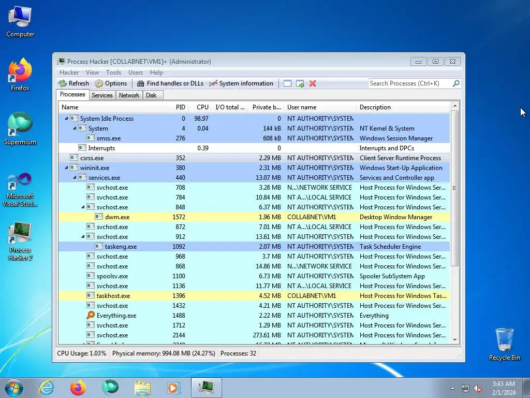
Task: Open the View menu
Action: click(x=92, y=73)
